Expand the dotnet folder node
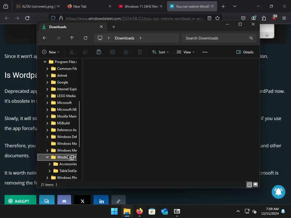Image resolution: width=291 pixels, height=218 pixels. click(47, 76)
